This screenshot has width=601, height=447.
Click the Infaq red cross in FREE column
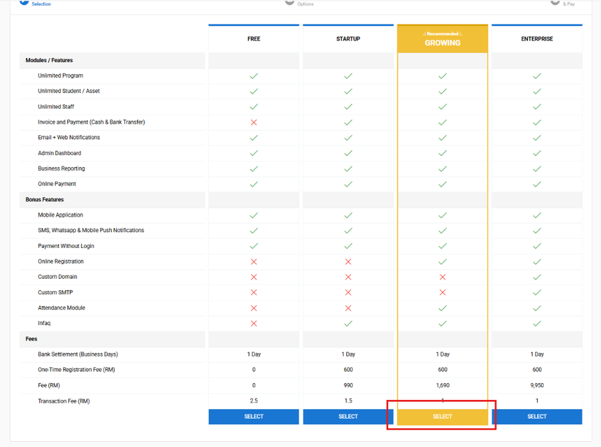[x=253, y=324]
